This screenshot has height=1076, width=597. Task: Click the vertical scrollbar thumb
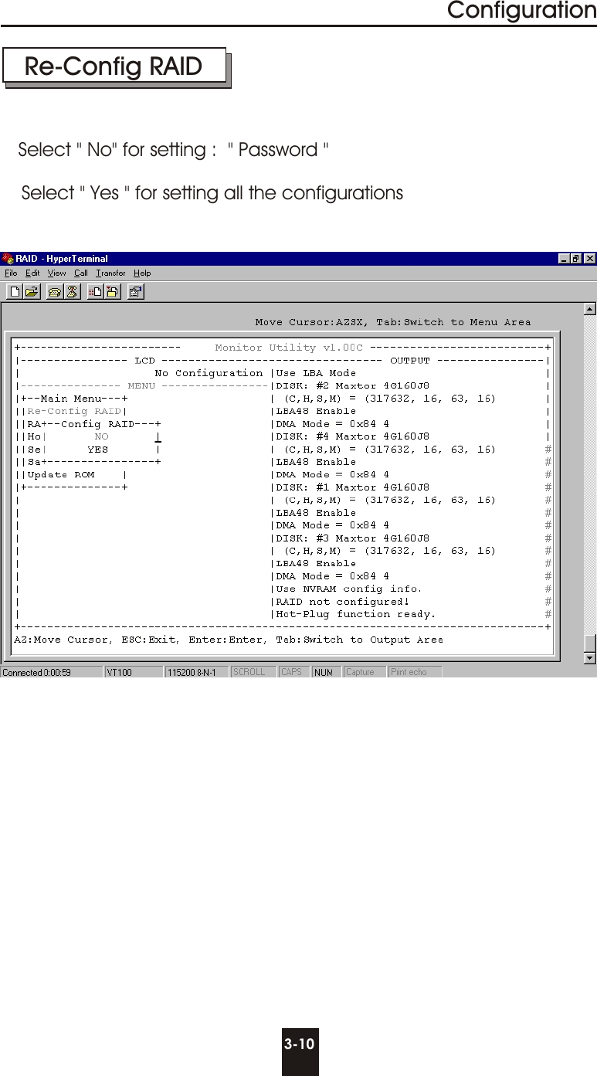pos(589,643)
